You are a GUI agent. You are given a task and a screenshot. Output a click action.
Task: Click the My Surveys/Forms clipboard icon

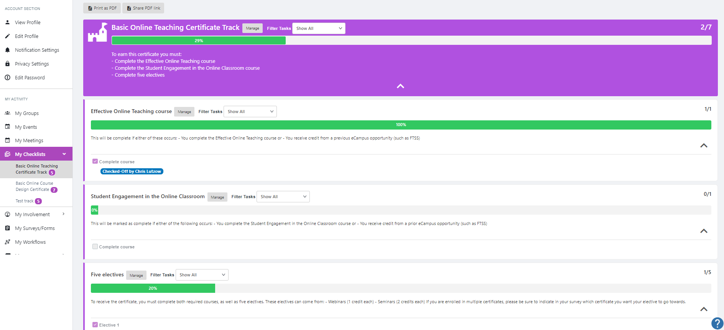(7, 228)
